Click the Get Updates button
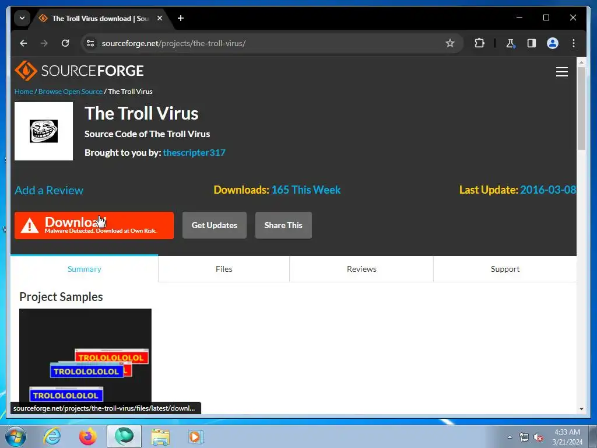 (x=215, y=225)
